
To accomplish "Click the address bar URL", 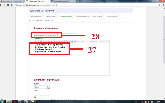I will tap(37, 5).
